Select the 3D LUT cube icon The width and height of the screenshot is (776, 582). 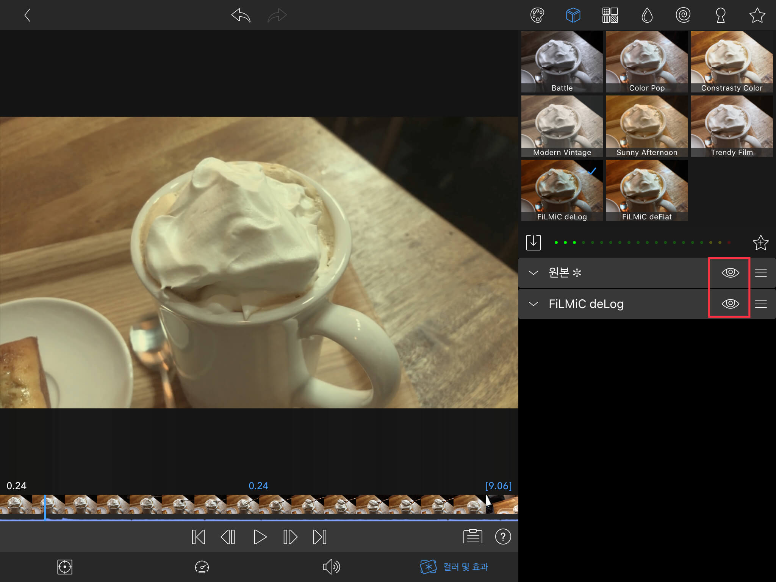pos(573,16)
